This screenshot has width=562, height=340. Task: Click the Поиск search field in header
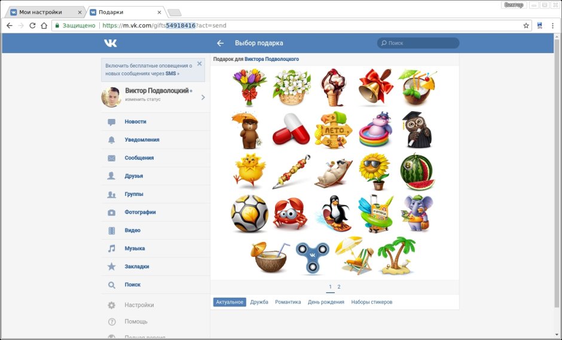point(418,43)
